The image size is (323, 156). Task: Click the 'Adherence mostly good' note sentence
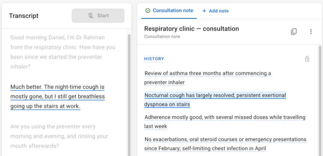coord(225,122)
